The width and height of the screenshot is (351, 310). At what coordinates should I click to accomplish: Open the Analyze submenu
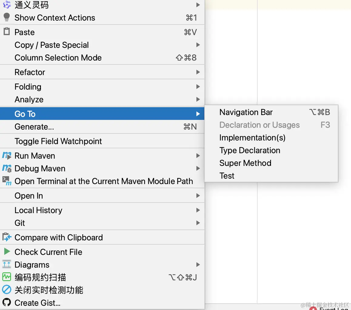[x=102, y=100]
